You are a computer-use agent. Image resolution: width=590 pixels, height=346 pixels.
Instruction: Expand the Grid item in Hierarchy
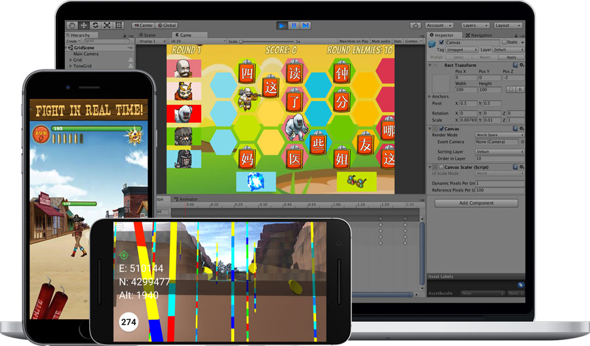[x=70, y=60]
